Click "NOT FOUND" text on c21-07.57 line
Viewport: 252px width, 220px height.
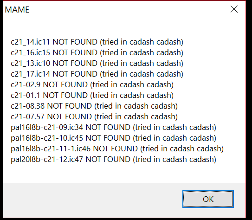(x=70, y=116)
